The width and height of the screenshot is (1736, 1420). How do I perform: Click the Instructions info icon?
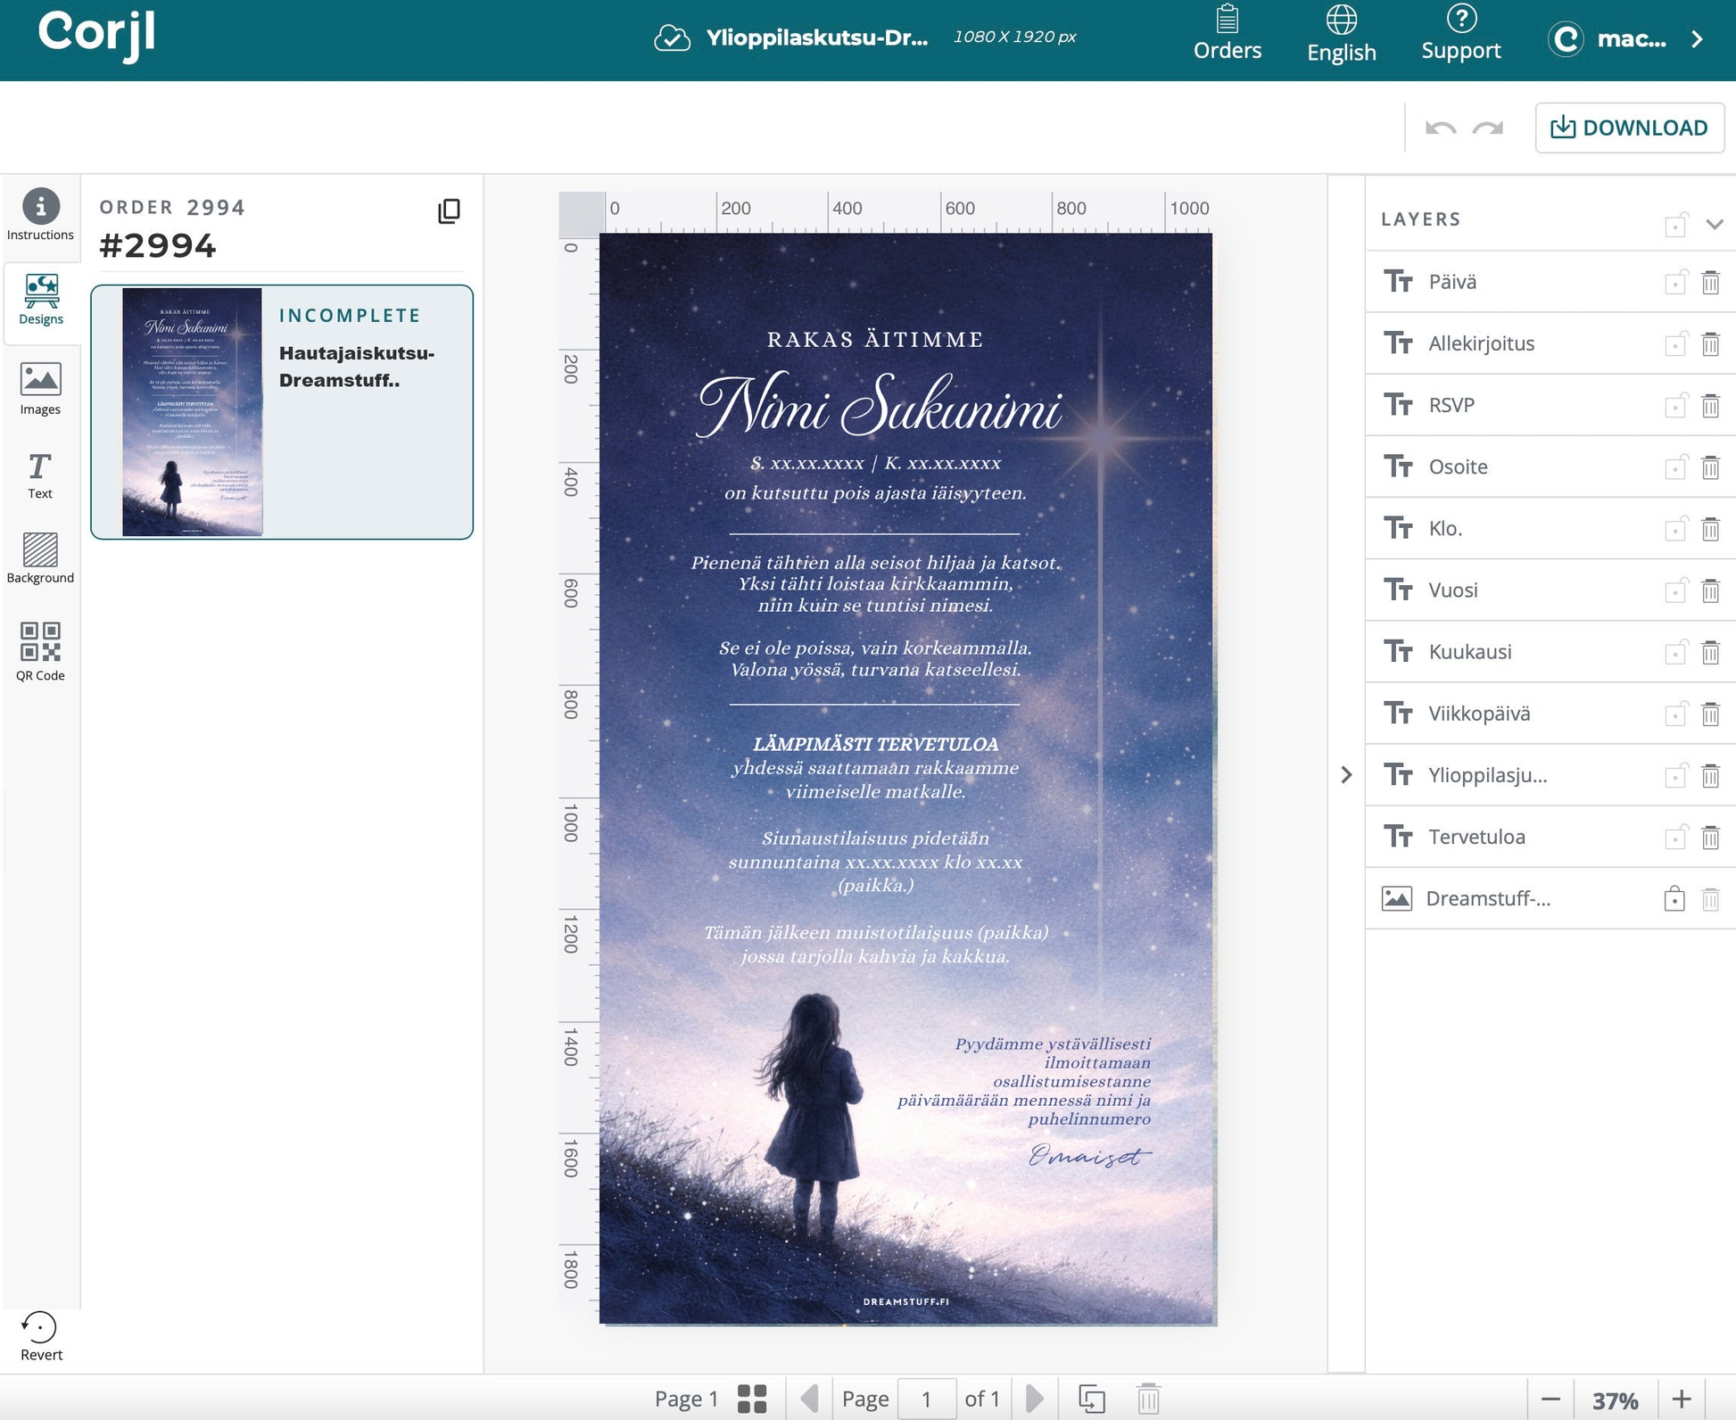[x=40, y=207]
